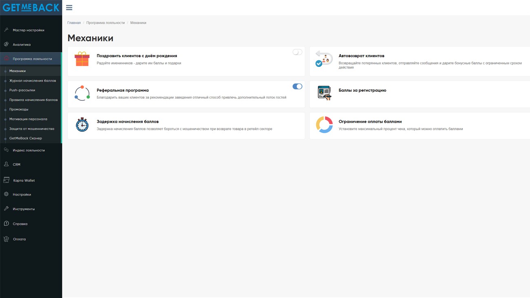The height and width of the screenshot is (298, 530).
Task: Click the Главная breadcrumb link
Action: click(x=74, y=23)
